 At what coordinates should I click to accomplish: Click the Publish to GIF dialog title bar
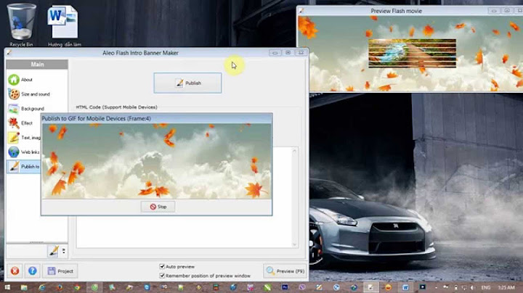[156, 118]
